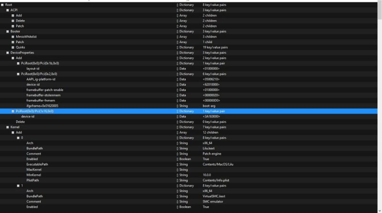Image resolution: width=382 pixels, height=213 pixels.
Task: Open type chooser for Quirks row
Action: [x=177, y=47]
